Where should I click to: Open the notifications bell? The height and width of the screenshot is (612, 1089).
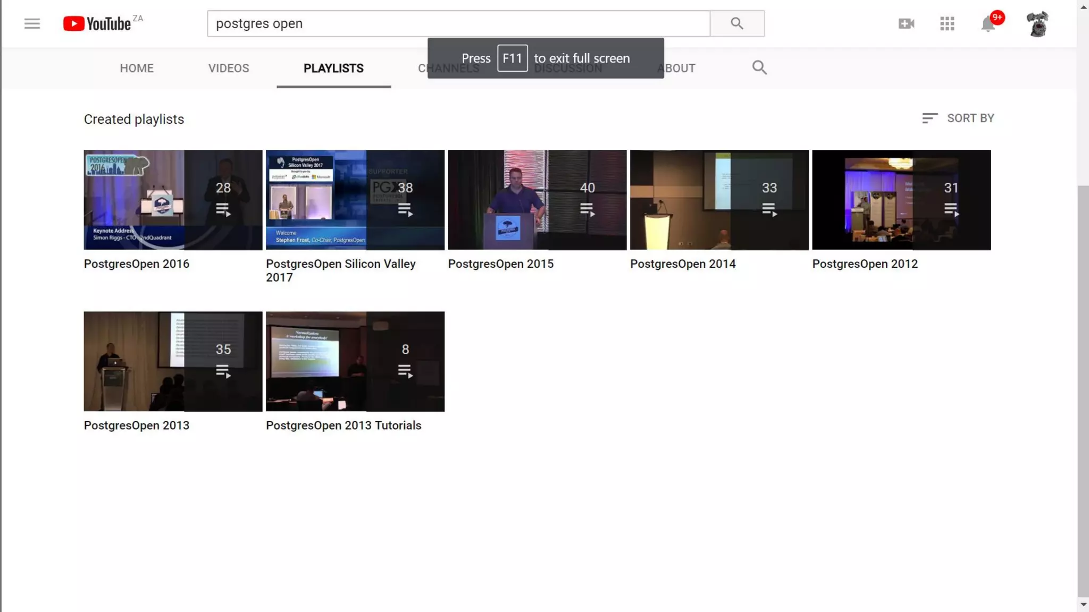pyautogui.click(x=988, y=24)
